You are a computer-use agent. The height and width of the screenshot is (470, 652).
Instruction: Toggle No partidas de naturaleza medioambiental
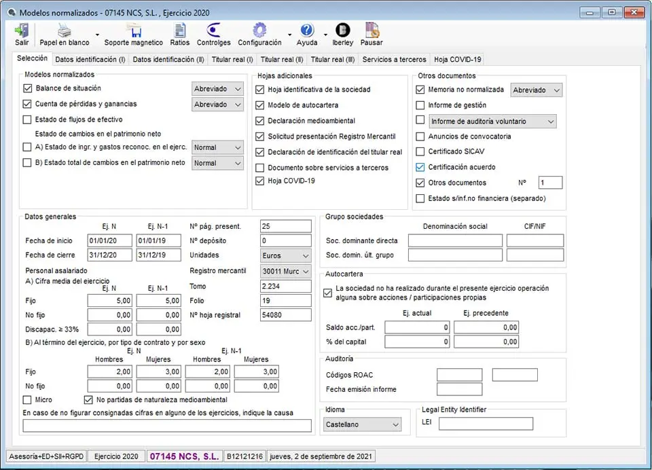(x=88, y=400)
